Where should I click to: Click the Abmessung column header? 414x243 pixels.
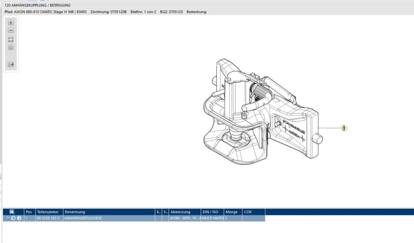click(180, 212)
